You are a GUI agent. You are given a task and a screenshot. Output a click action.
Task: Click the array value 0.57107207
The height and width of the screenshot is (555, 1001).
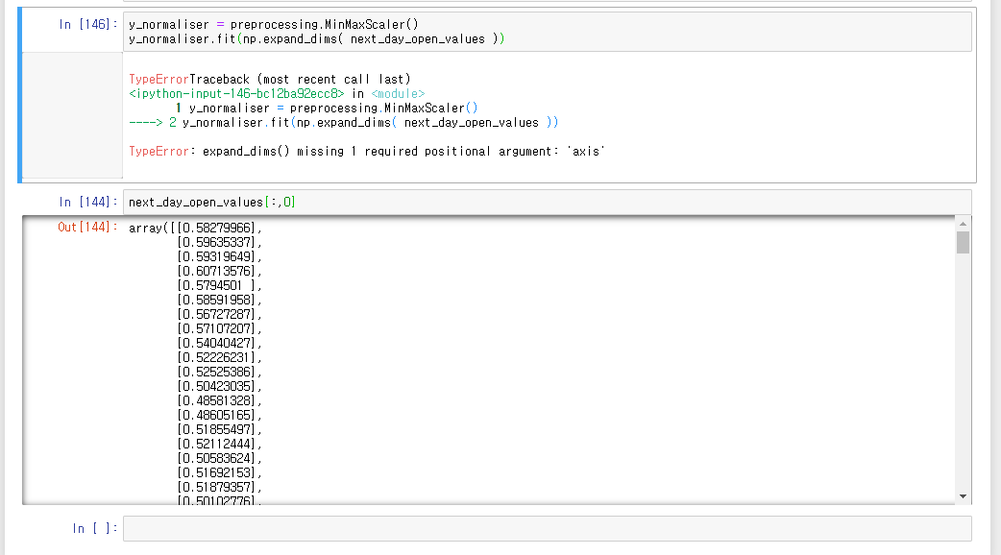218,328
